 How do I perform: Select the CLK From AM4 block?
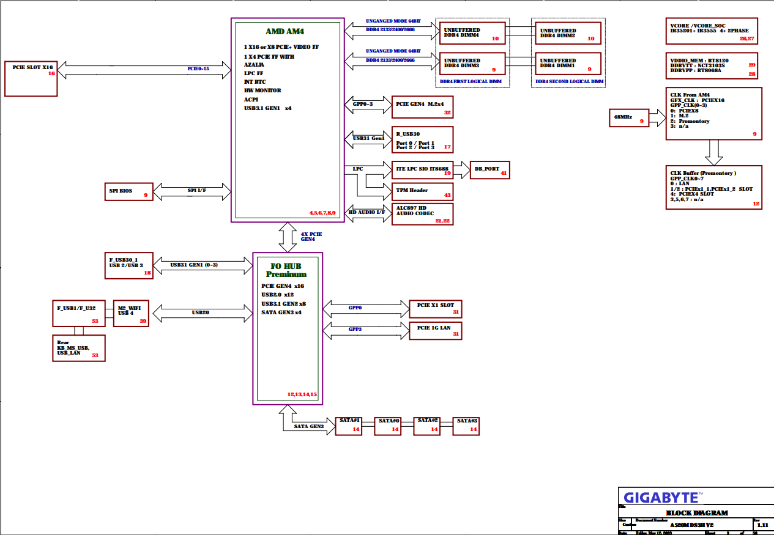714,114
